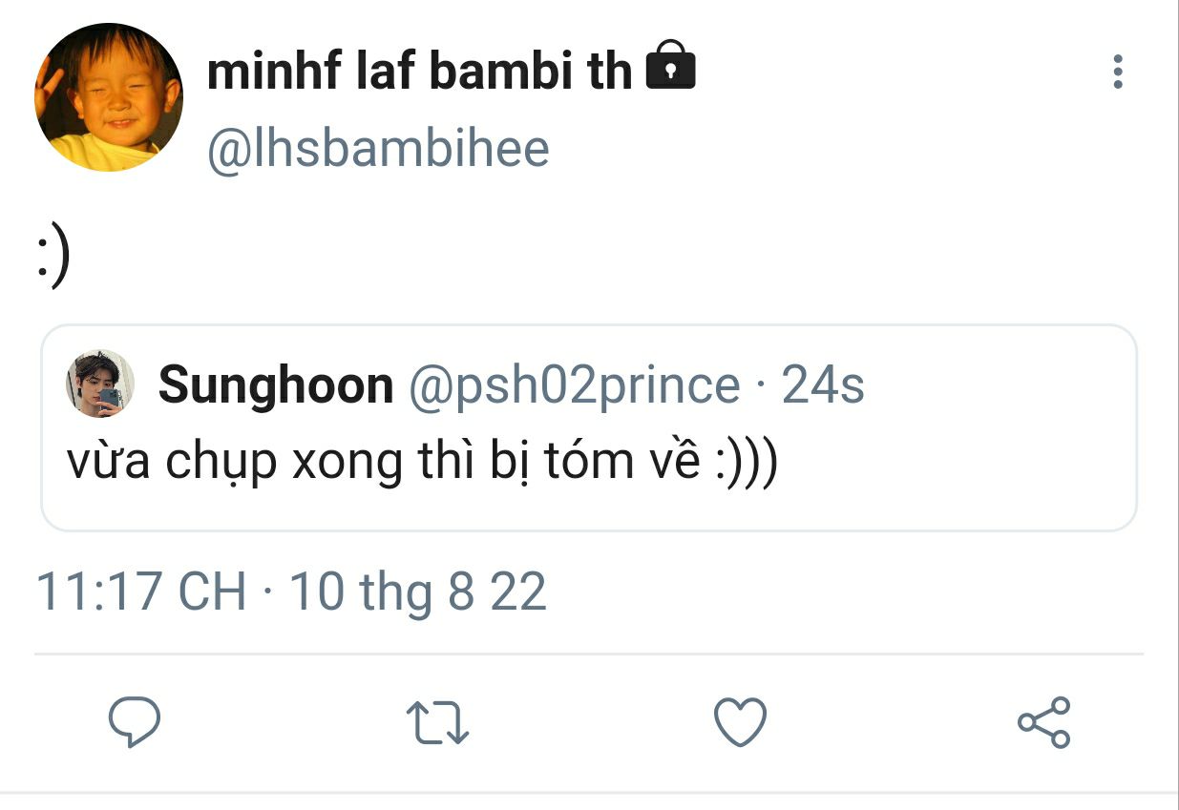The width and height of the screenshot is (1179, 810).
Task: Open the @psh02prince handle
Action: (574, 385)
